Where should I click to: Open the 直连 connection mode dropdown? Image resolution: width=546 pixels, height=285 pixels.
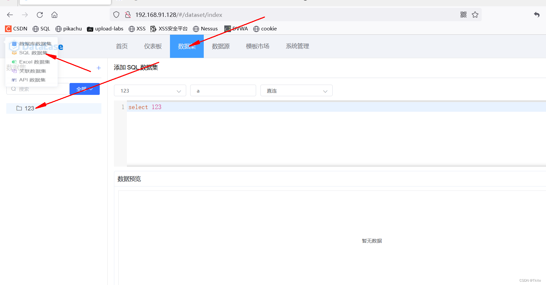pyautogui.click(x=297, y=91)
